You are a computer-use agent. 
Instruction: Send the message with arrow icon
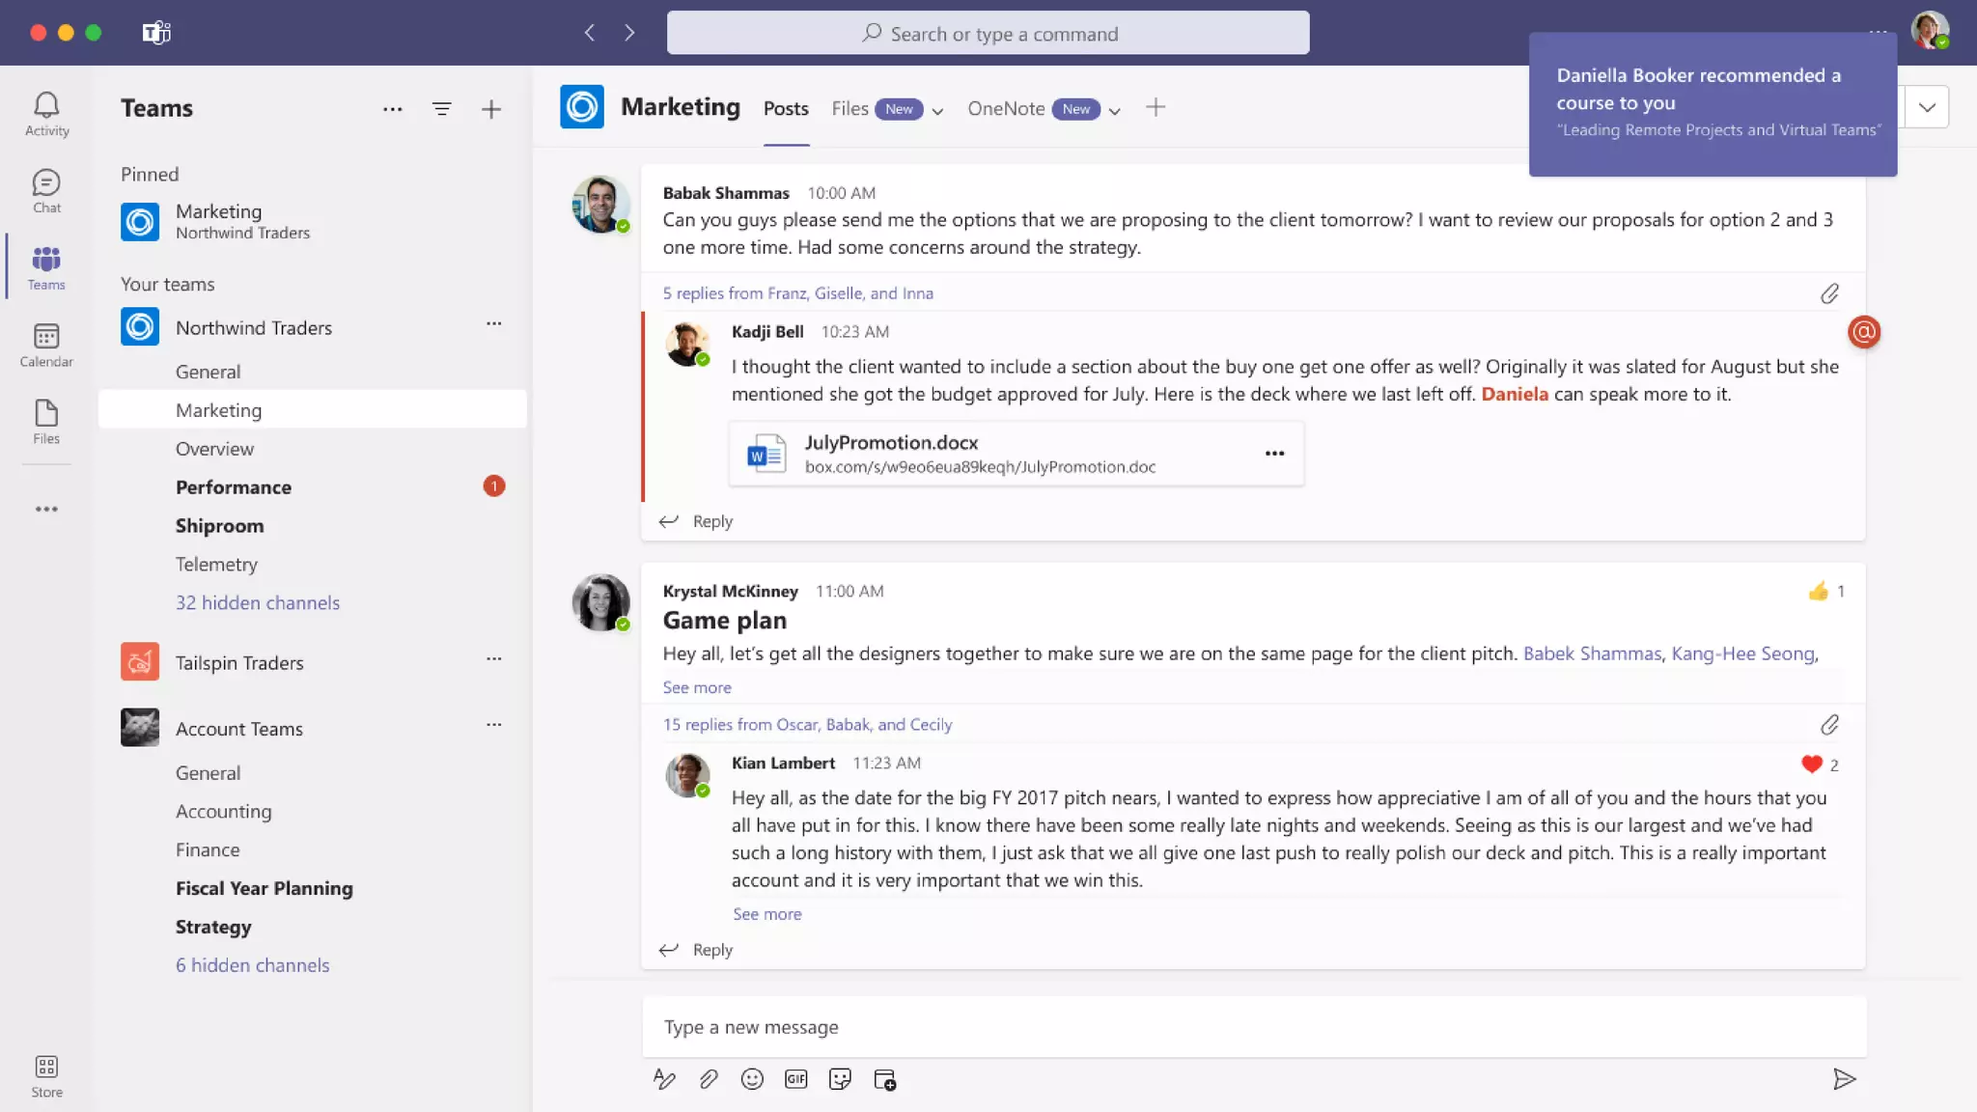coord(1844,1079)
